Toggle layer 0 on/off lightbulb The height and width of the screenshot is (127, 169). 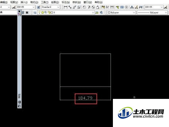pos(39,13)
